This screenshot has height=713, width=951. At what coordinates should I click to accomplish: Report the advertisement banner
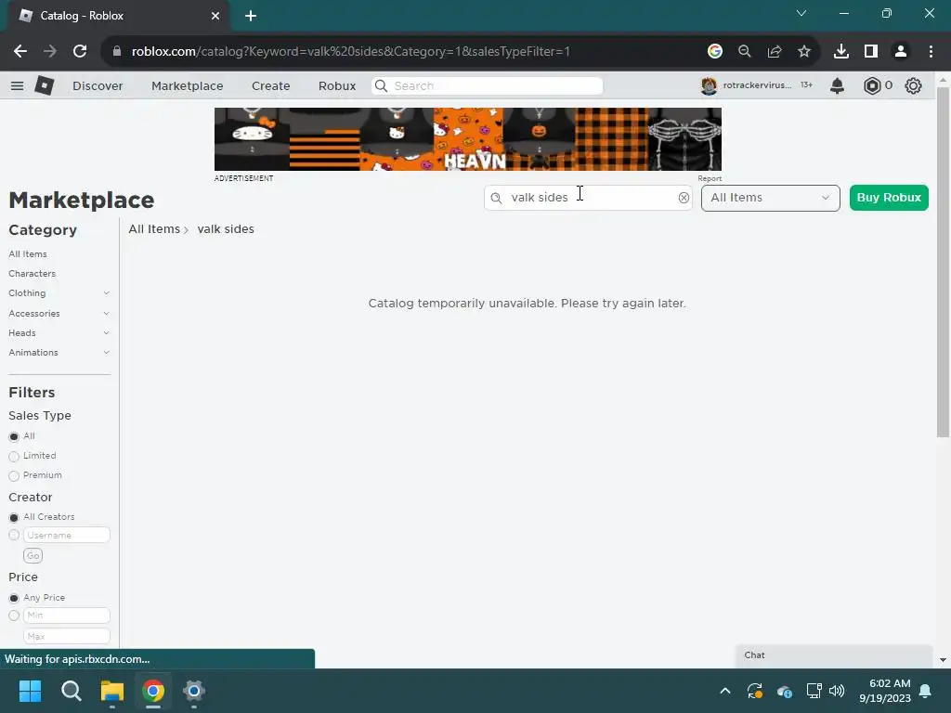[x=710, y=178]
